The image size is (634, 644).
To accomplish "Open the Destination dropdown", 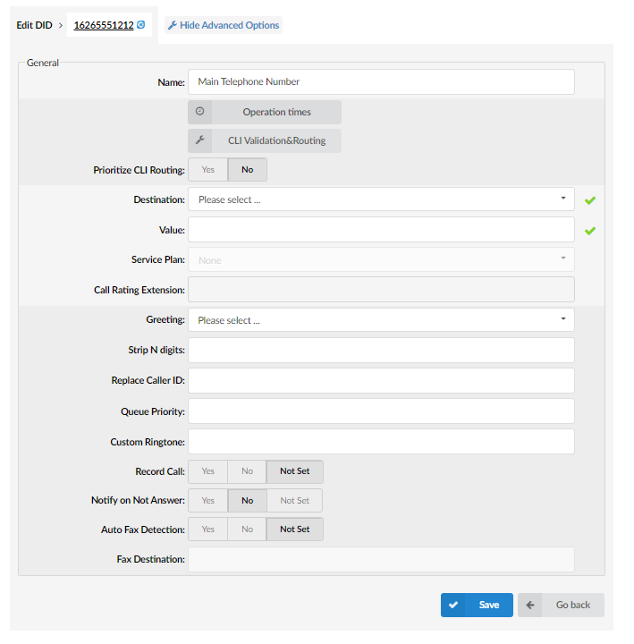I will point(381,199).
